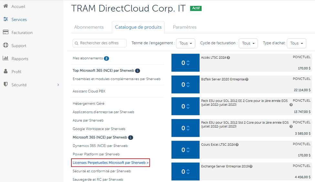The width and height of the screenshot is (315, 182).
Task: Open help icon next to Accès LTSC 2024
Action: point(228,58)
